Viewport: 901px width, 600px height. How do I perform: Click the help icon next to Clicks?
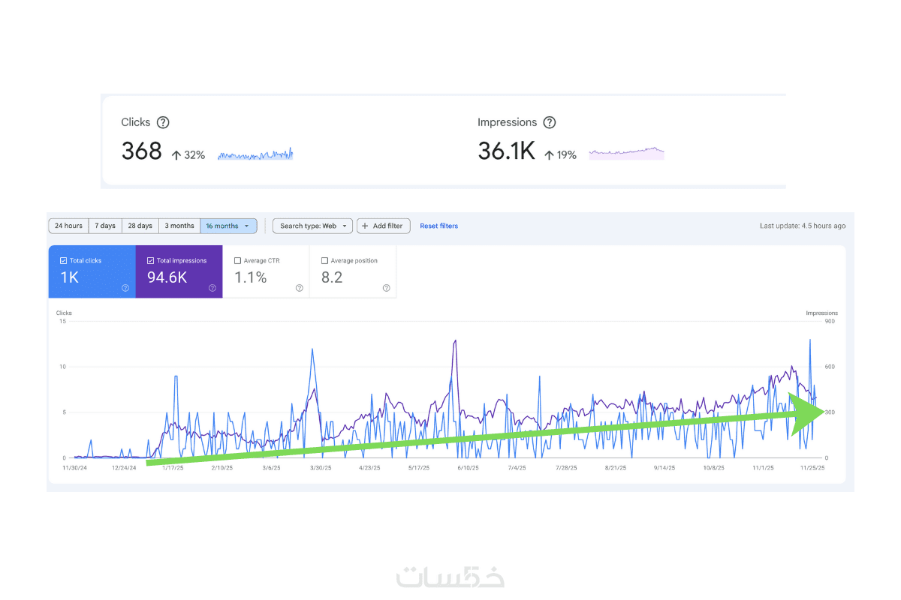tap(163, 122)
